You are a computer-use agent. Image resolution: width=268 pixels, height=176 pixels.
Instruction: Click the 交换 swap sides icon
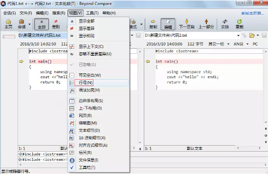225,24
